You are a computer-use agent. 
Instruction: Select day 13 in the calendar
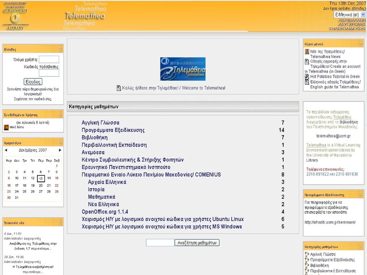coord(41,179)
